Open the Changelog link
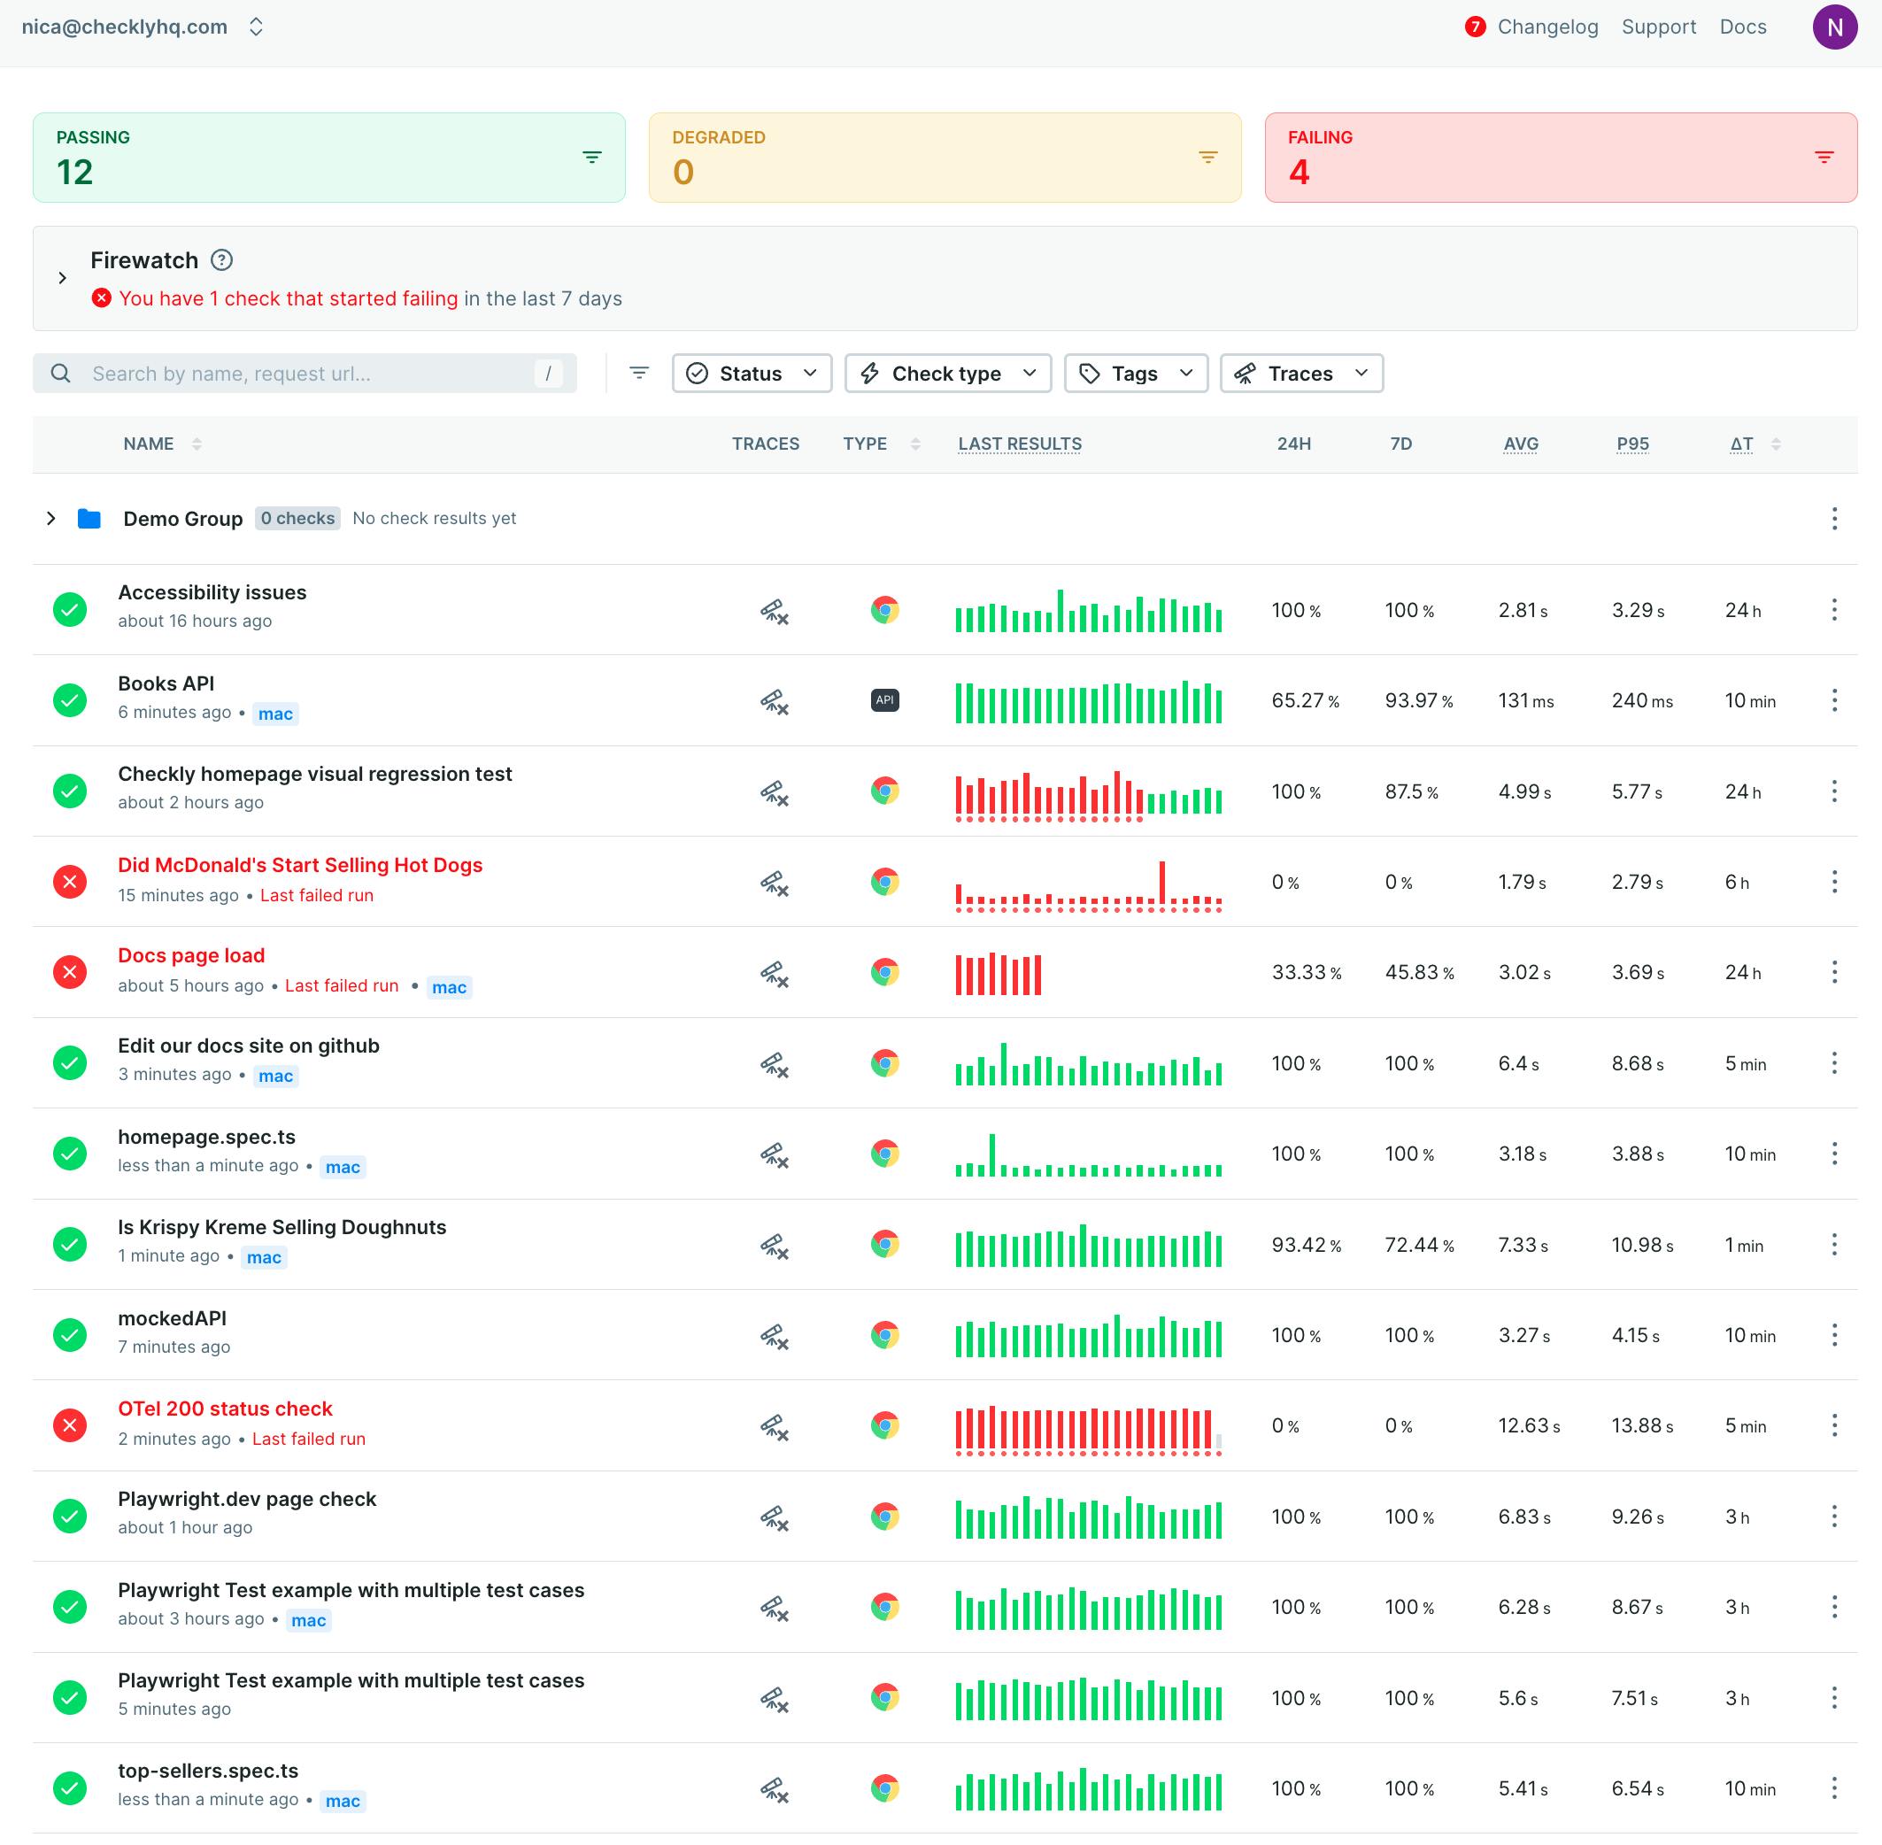 (1546, 27)
